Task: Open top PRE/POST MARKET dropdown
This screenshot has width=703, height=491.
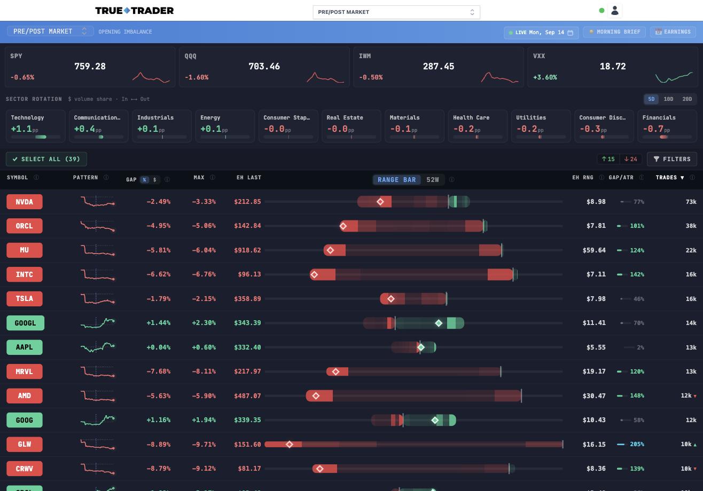Action: [x=396, y=12]
